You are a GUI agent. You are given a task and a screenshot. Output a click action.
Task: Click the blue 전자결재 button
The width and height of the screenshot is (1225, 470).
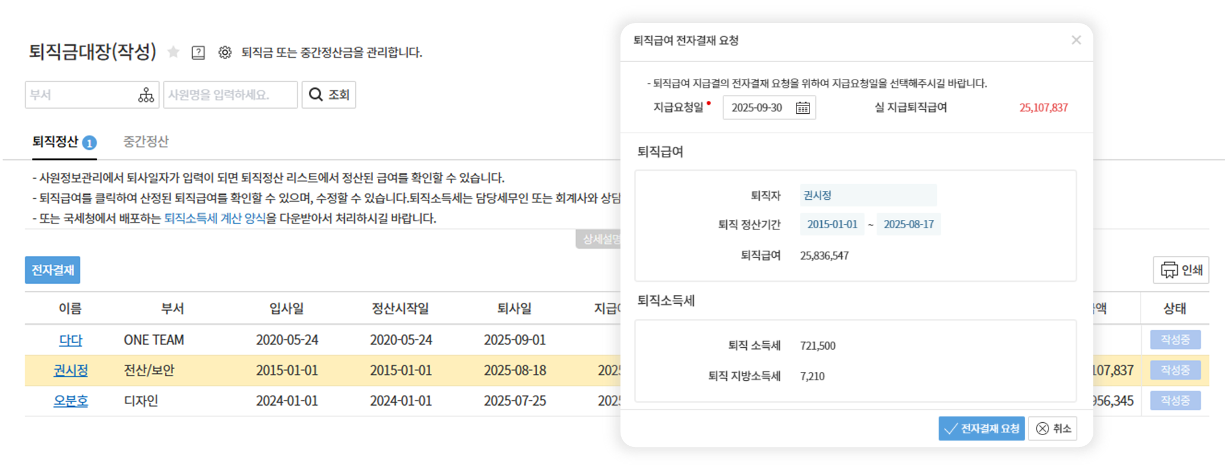(x=53, y=270)
